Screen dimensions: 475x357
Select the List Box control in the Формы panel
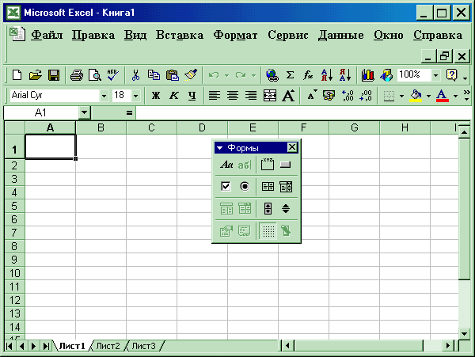click(268, 187)
